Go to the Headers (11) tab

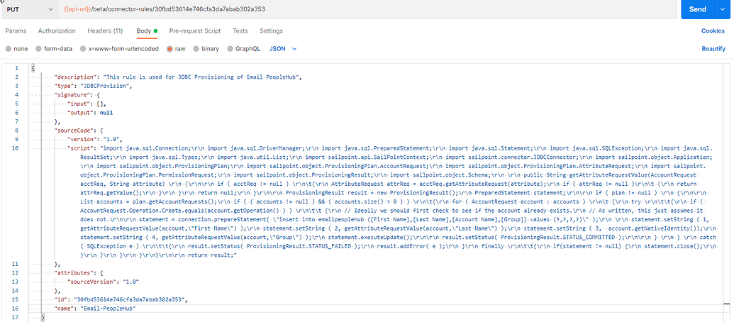105,31
